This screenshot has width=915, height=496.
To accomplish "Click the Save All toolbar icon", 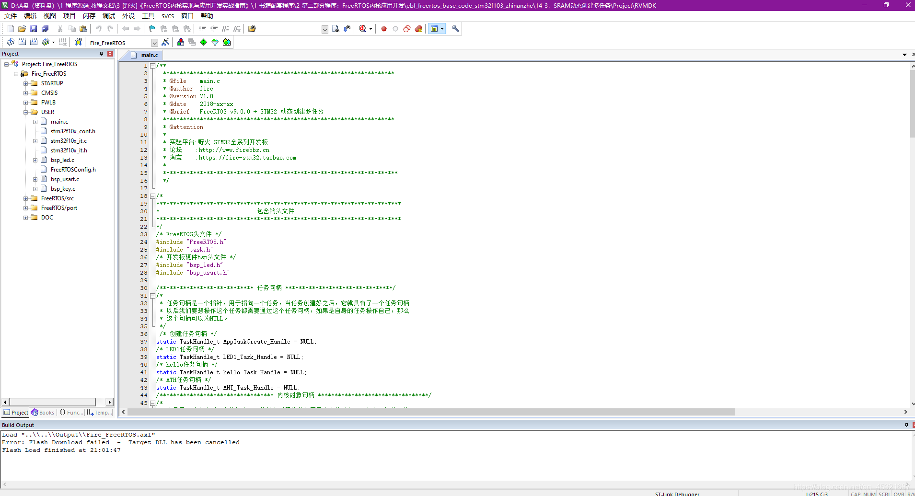I will pos(45,29).
